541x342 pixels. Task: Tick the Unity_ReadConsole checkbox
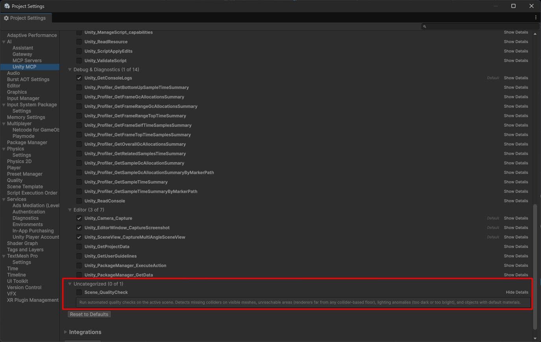click(x=79, y=201)
